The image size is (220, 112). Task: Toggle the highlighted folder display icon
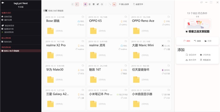coord(114,4)
